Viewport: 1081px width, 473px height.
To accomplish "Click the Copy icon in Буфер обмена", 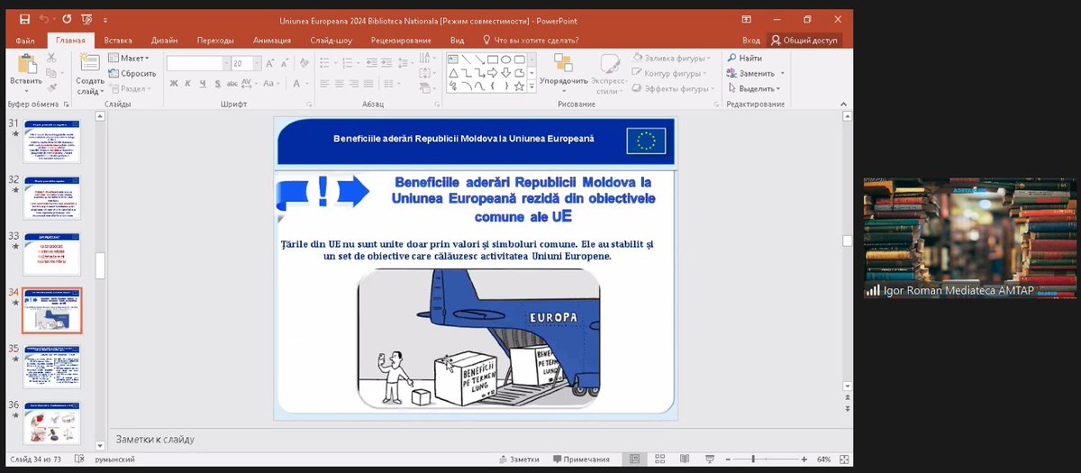I will [x=51, y=73].
